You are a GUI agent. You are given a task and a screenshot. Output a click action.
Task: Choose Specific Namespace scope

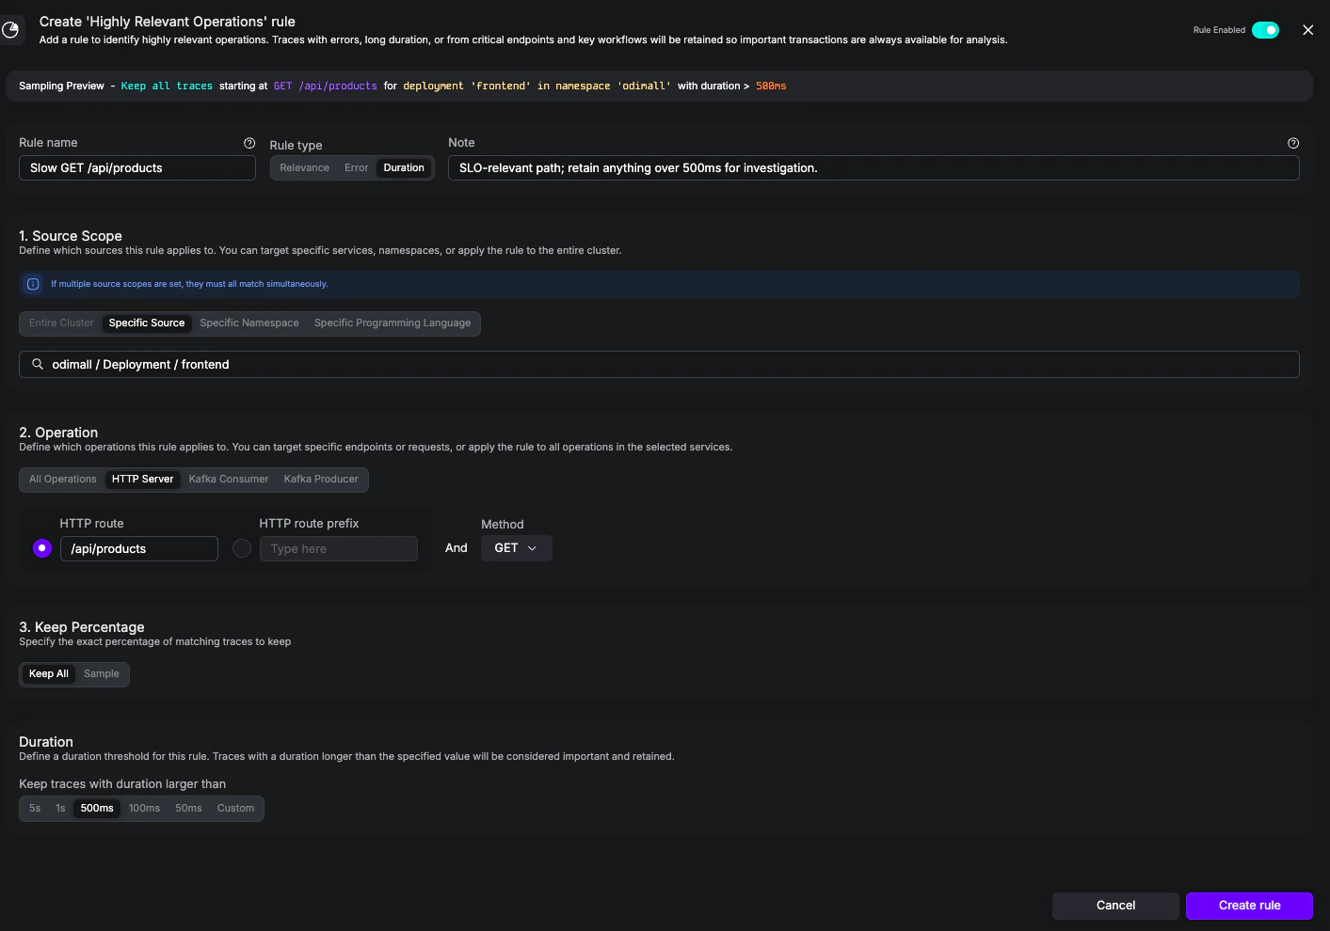(249, 323)
